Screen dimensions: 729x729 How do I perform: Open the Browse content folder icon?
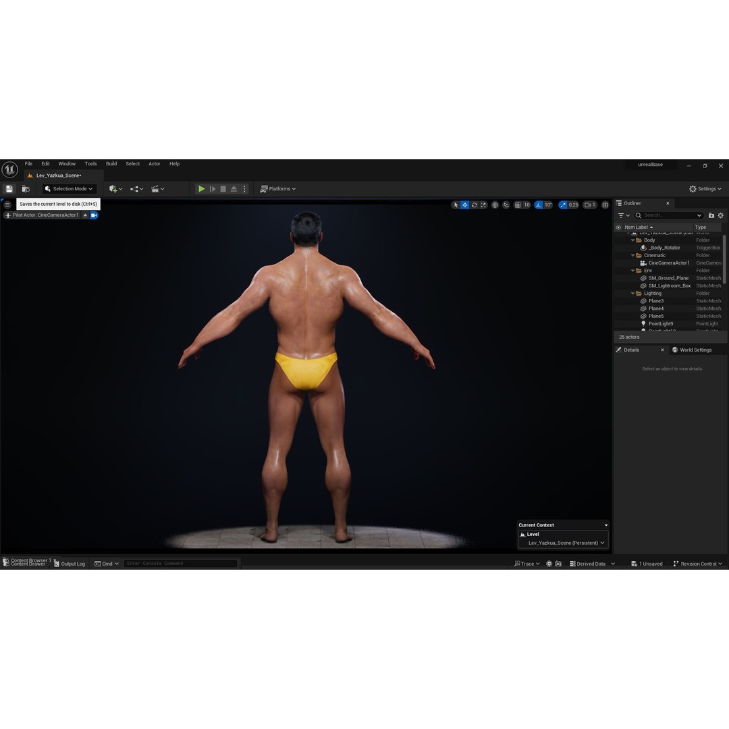(26, 189)
